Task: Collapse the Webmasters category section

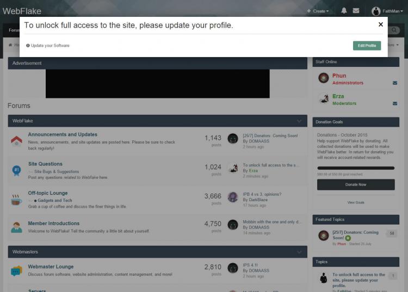Action: pyautogui.click(x=299, y=252)
